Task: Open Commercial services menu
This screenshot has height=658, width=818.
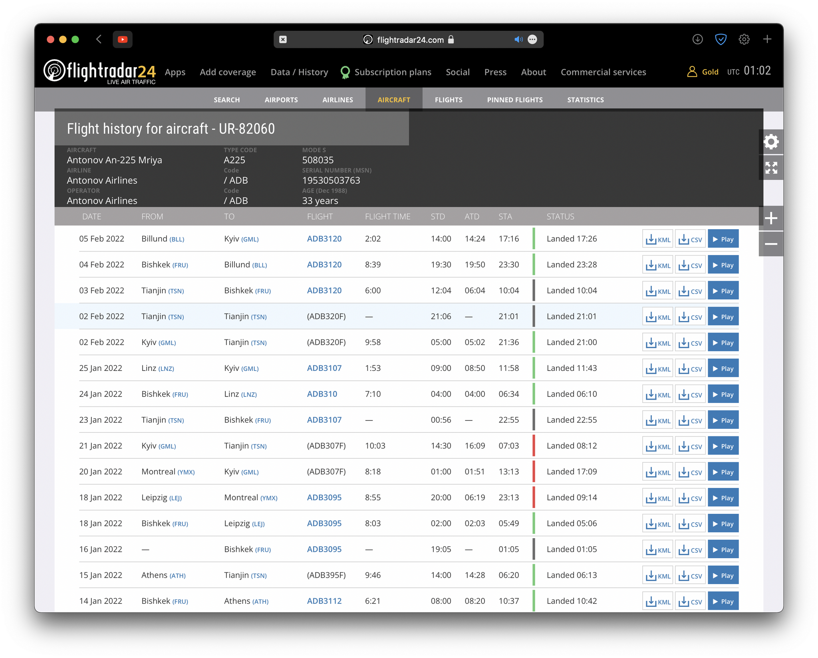Action: tap(603, 72)
